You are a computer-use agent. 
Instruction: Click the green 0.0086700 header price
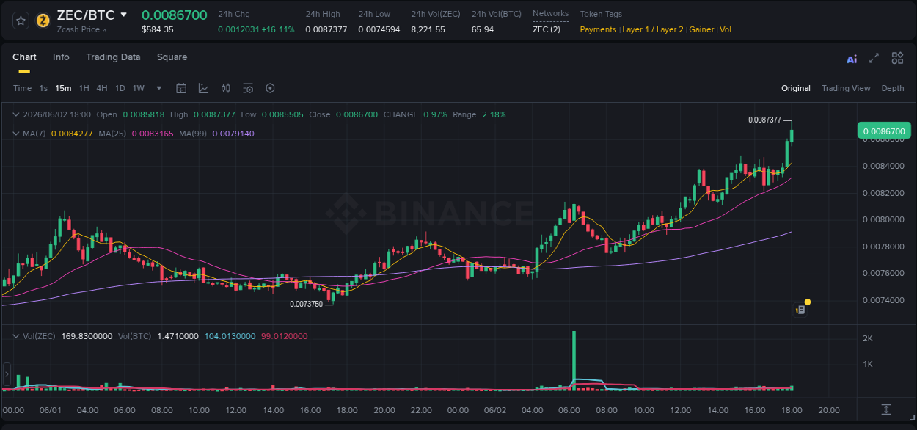(x=174, y=15)
